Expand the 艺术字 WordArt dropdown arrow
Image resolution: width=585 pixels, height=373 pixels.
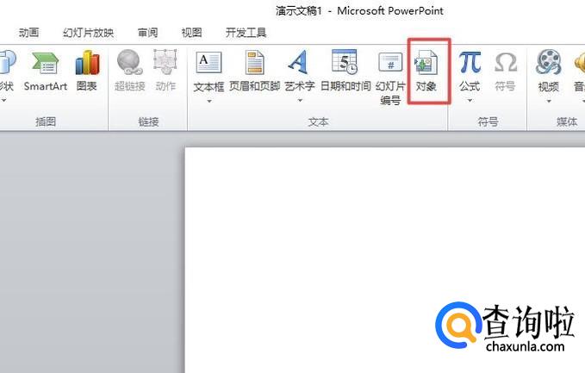pos(299,101)
